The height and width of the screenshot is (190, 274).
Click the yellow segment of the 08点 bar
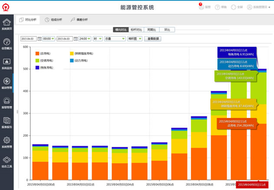[199, 140]
